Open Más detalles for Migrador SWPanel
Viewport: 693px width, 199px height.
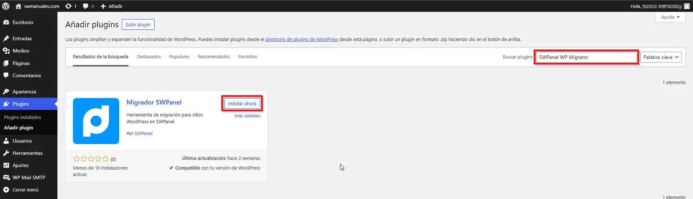pos(247,116)
